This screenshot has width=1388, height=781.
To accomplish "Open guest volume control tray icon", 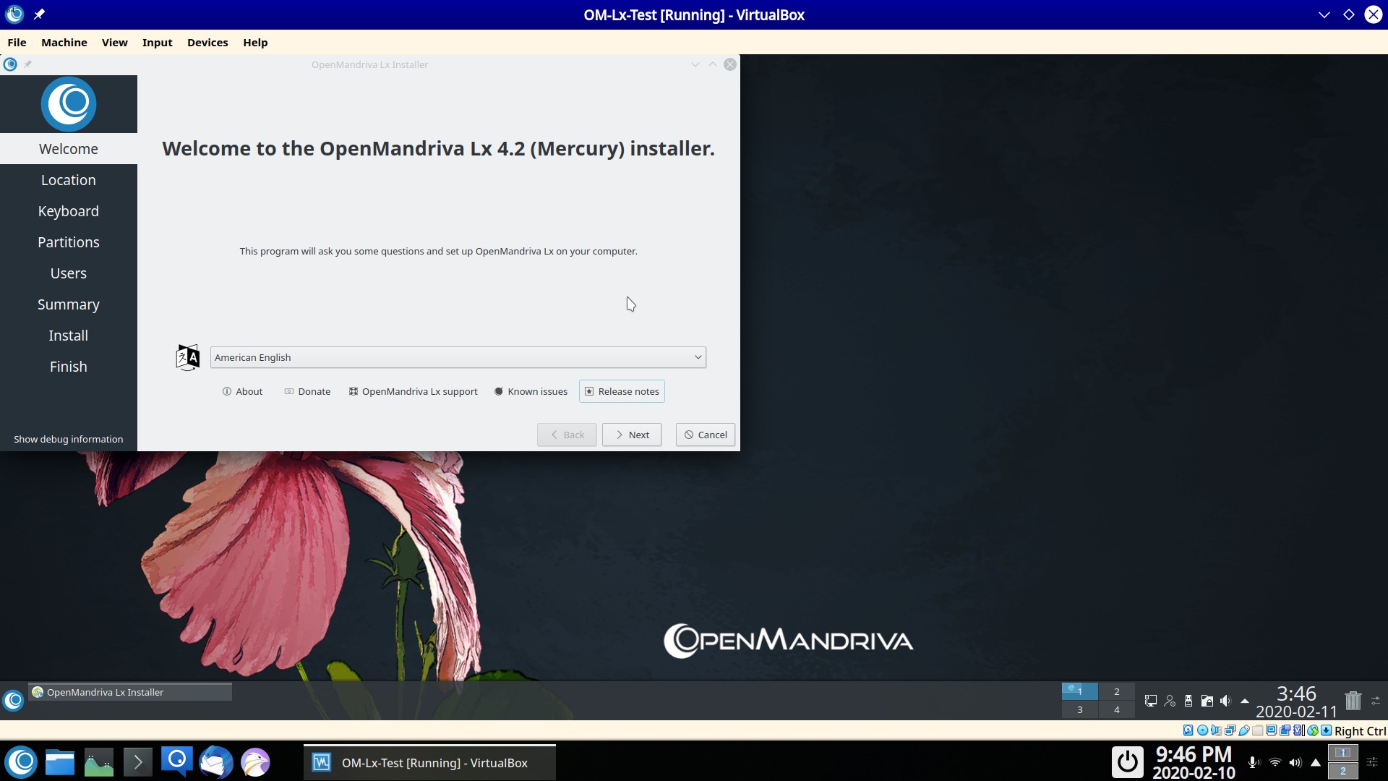I will 1225,701.
